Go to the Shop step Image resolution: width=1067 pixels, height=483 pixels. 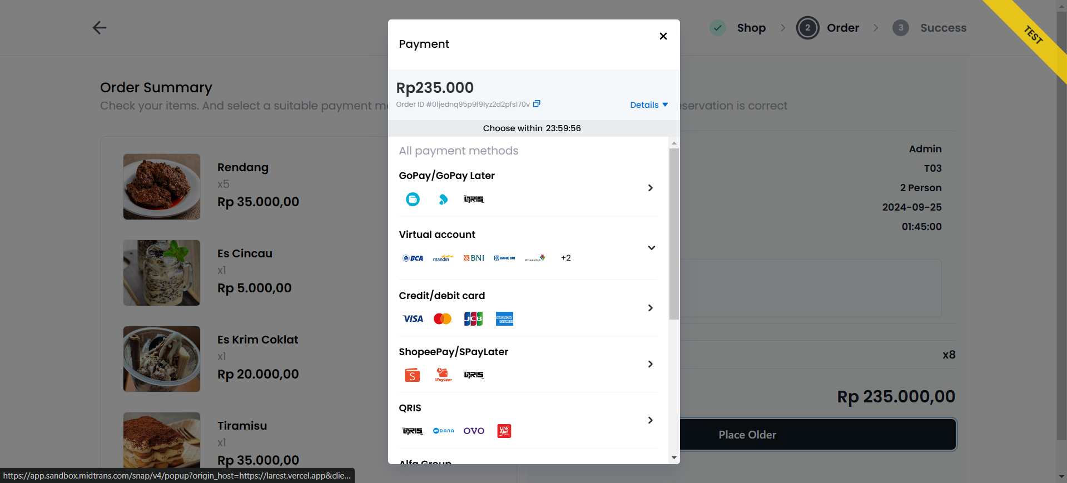[x=751, y=28]
